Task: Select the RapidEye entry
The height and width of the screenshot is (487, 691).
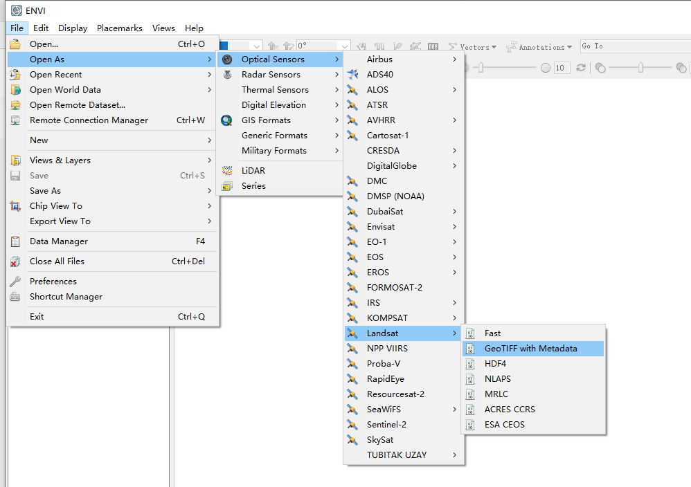Action: 404,378
